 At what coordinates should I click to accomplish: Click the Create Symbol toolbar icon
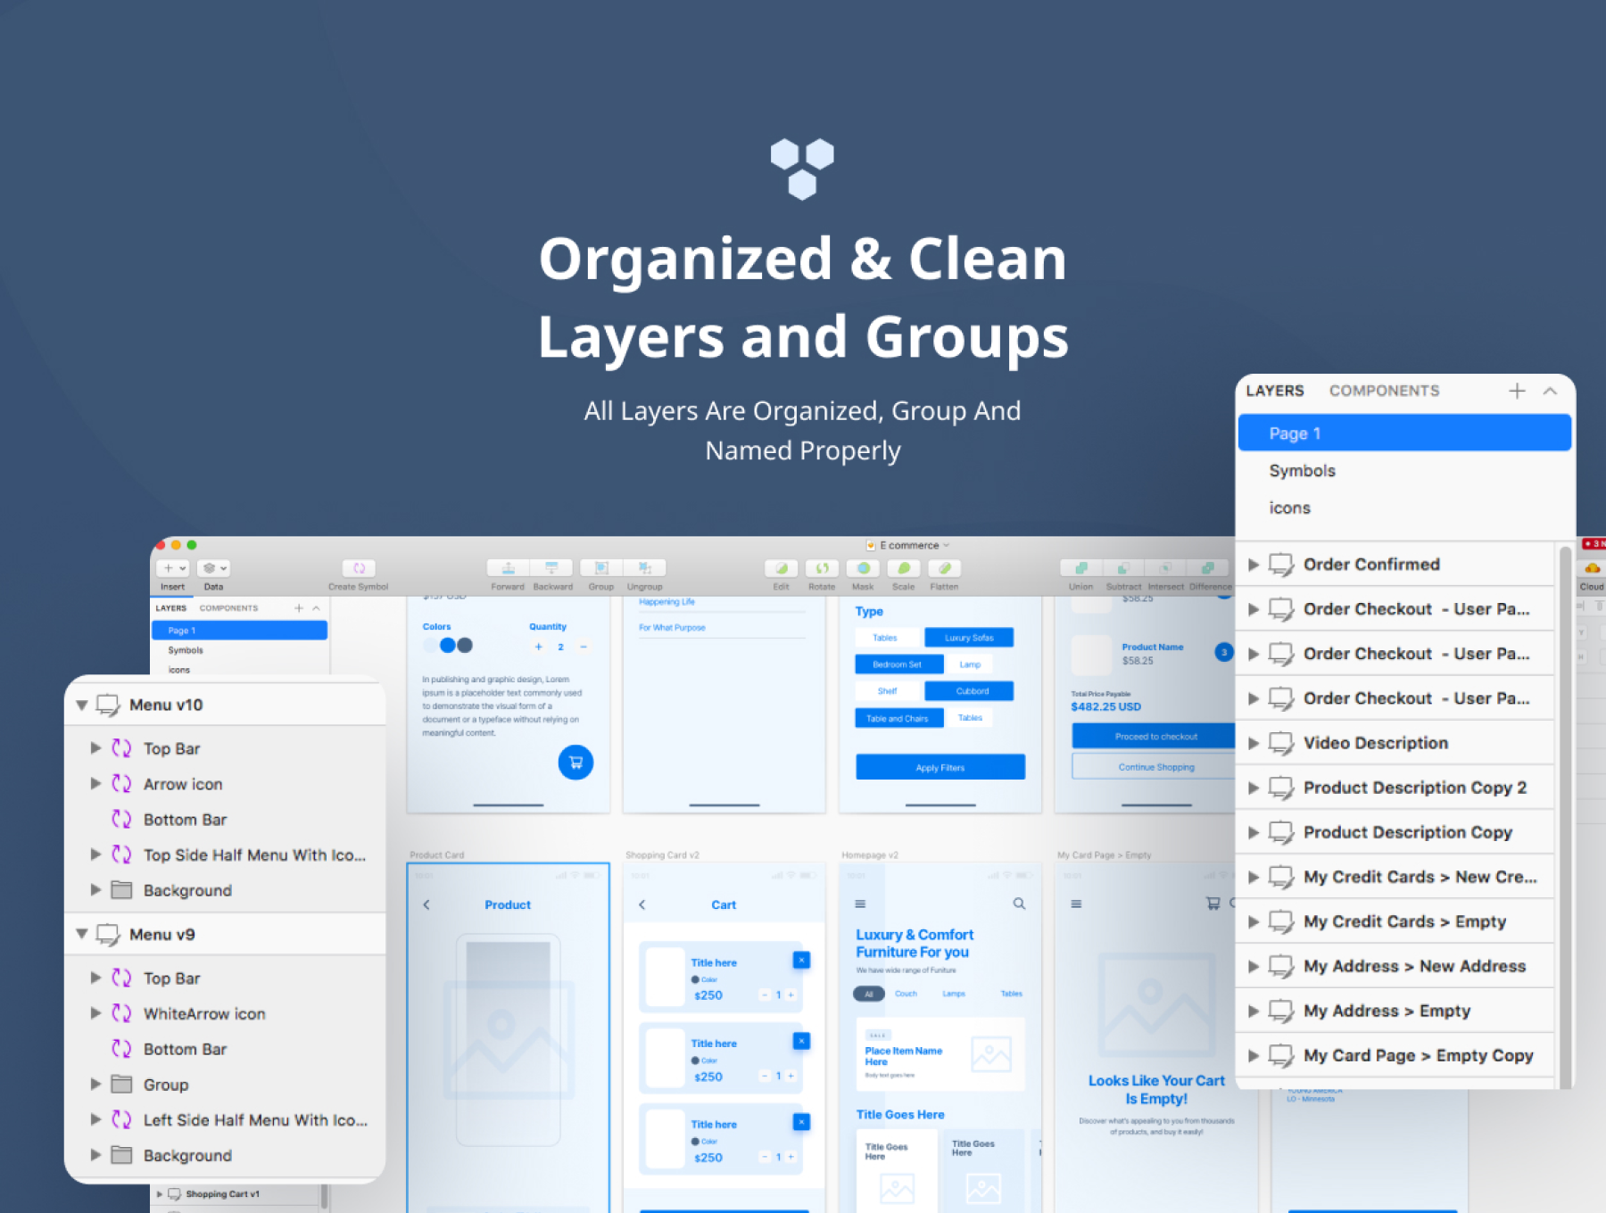point(359,568)
